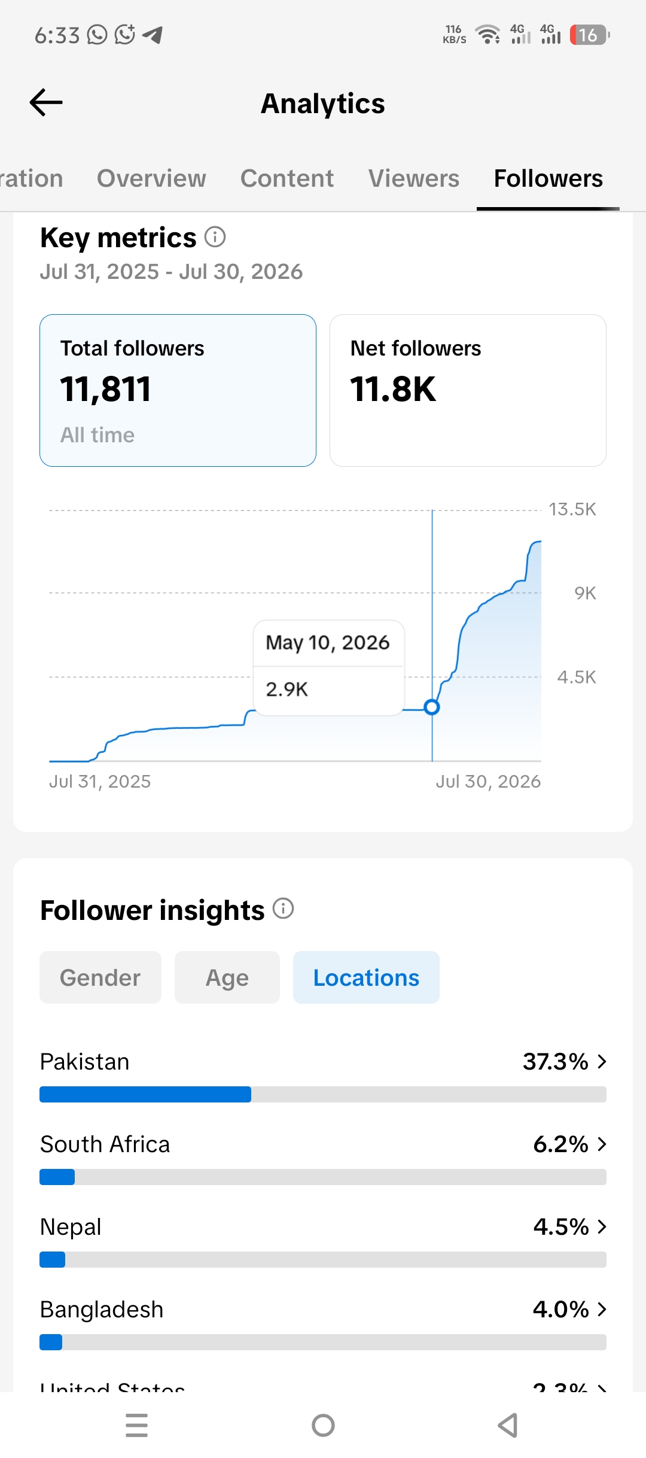Screen dimensions: 646x1458
Task: Tap the back arrow icon
Action: [46, 102]
